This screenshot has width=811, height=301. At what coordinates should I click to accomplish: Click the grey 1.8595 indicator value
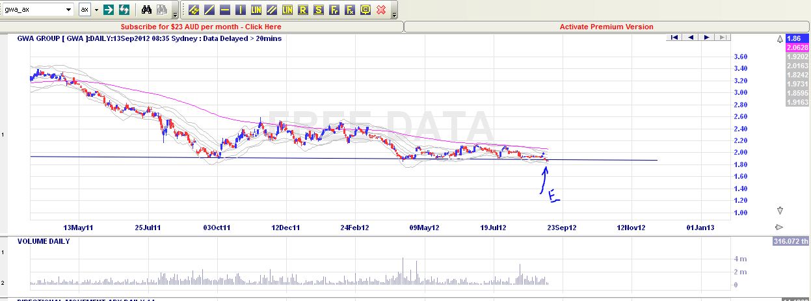click(x=797, y=93)
